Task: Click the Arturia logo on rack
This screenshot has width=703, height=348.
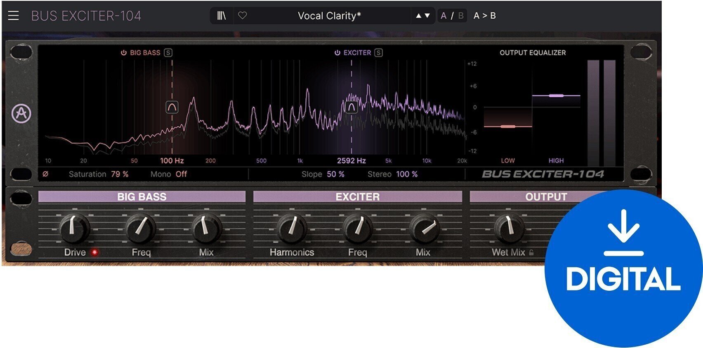Action: coord(21,113)
